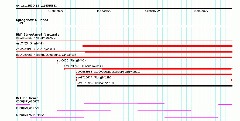Click the left arrow of the ruler

point(17,9)
